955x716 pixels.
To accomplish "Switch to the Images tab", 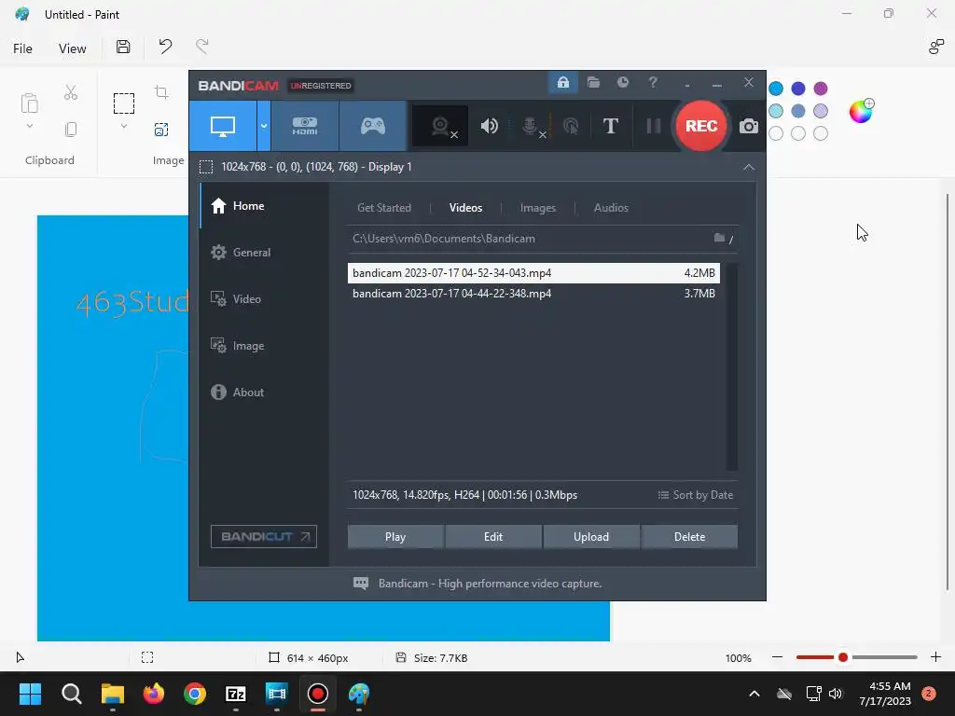I will coord(538,208).
